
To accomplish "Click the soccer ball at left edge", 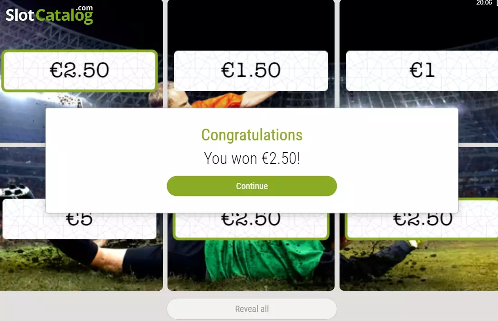I will [x=16, y=191].
